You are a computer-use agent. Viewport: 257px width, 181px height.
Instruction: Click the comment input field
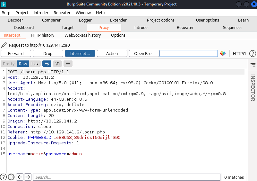click(x=189, y=54)
